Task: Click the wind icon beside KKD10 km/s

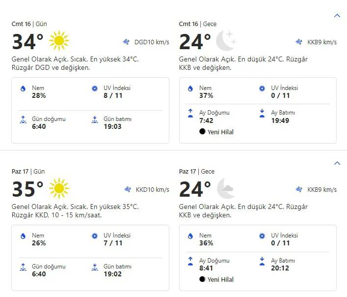Action: (127, 189)
